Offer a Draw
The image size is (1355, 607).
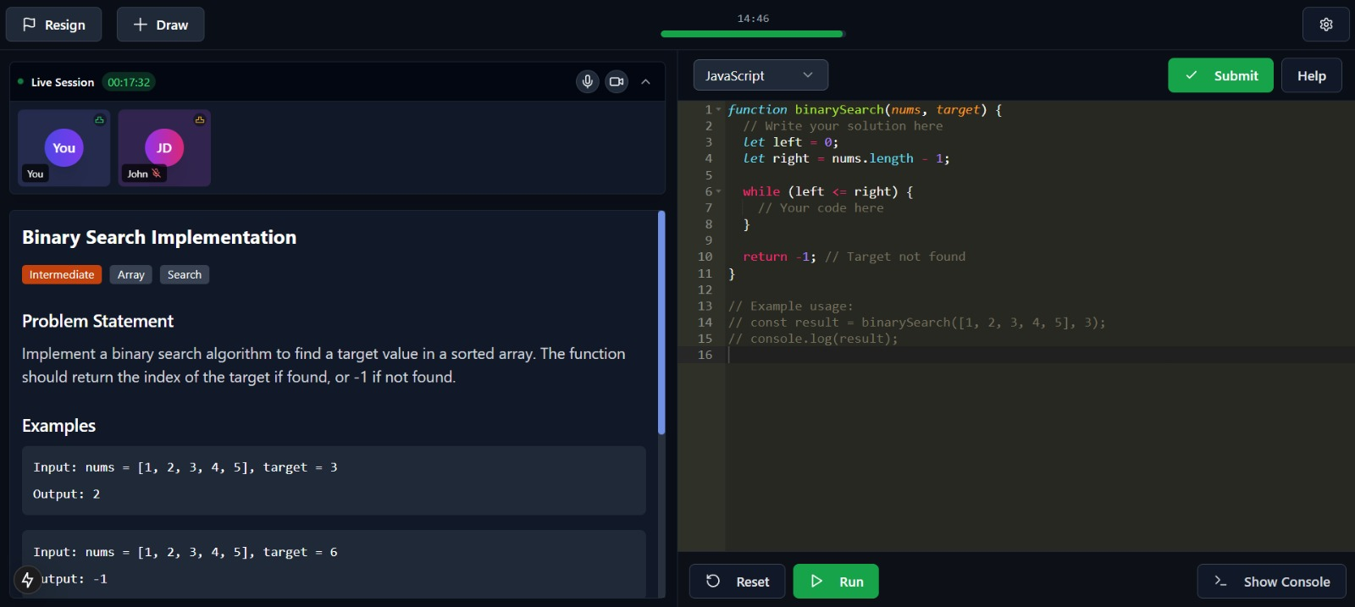[x=160, y=25]
